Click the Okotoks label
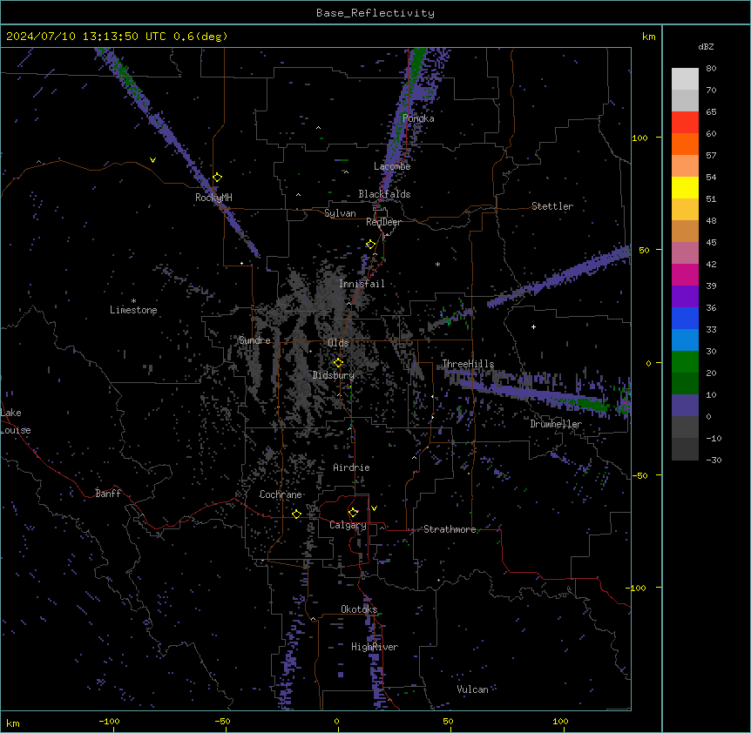 pyautogui.click(x=359, y=609)
